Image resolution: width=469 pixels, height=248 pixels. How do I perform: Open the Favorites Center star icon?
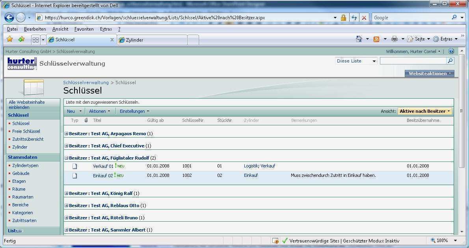(x=9, y=39)
